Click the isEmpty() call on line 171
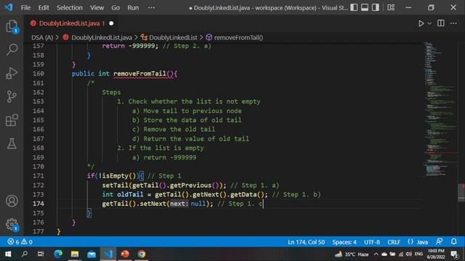 [119, 175]
